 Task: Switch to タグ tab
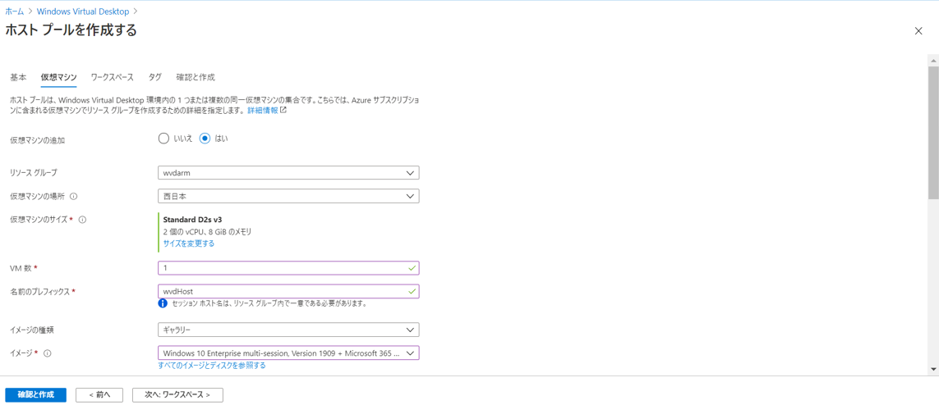(155, 77)
